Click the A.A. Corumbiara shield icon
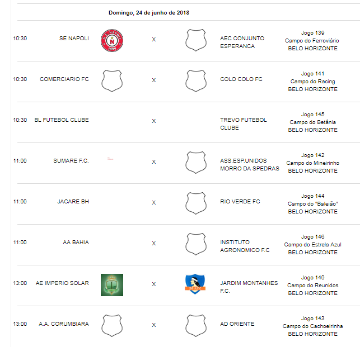The width and height of the screenshot is (360, 347). tap(112, 326)
